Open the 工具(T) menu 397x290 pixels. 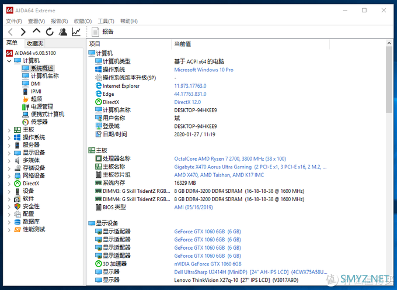click(106, 21)
